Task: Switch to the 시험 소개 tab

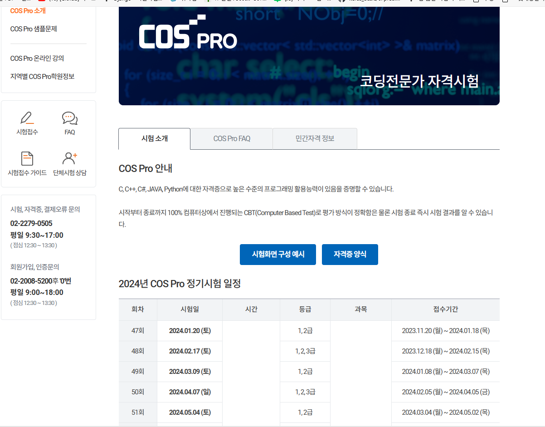Action: (155, 138)
